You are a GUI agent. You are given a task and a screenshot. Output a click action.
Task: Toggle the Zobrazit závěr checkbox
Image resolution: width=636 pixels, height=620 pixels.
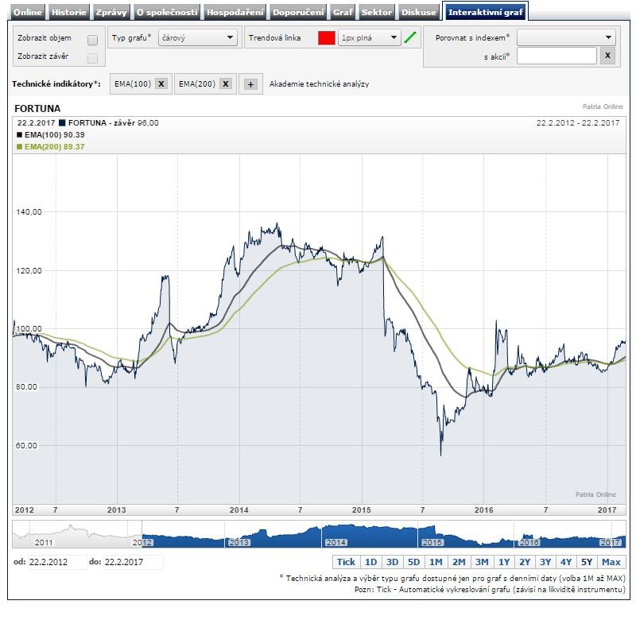pos(92,58)
